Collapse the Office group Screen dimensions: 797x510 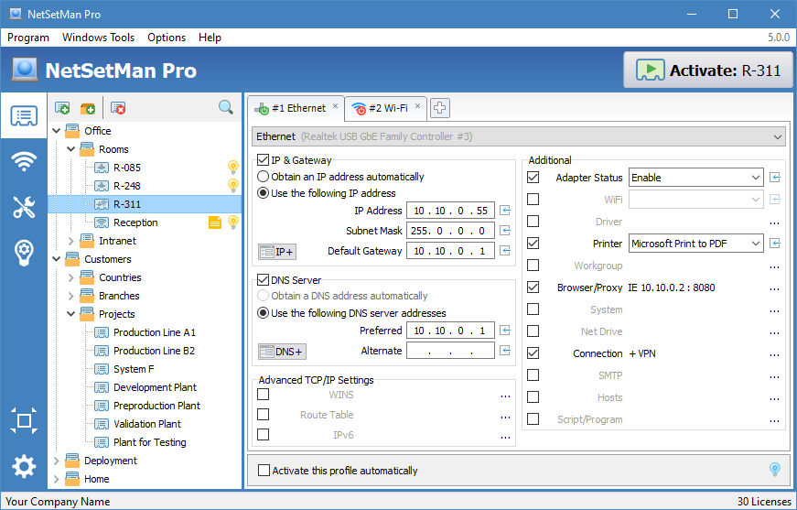click(x=57, y=131)
